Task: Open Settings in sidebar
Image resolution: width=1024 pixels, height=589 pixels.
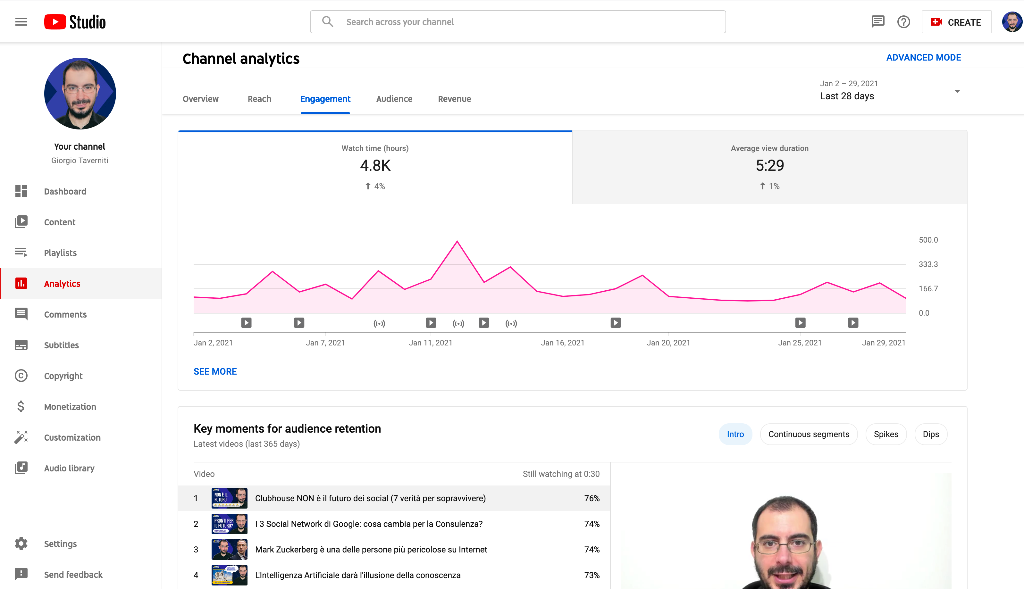Action: (81, 543)
